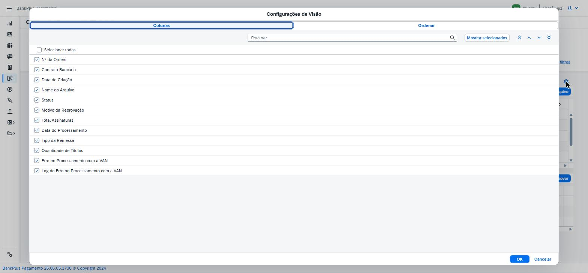This screenshot has width=588, height=273.
Task: Open the bar chart dashboard in sidebar
Action: (10, 23)
